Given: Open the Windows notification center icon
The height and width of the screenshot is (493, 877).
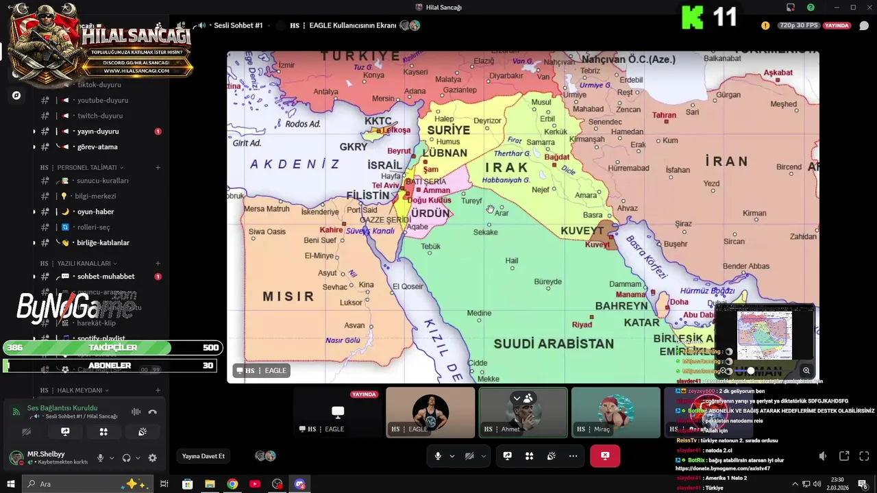Looking at the screenshot, I should click(863, 484).
